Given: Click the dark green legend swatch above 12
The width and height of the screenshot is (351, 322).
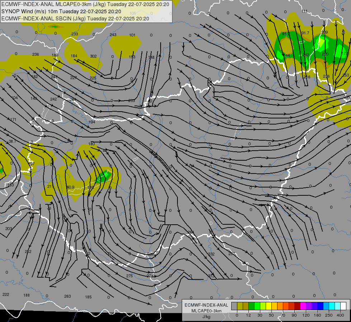Looking at the screenshot, I should point(252,306).
